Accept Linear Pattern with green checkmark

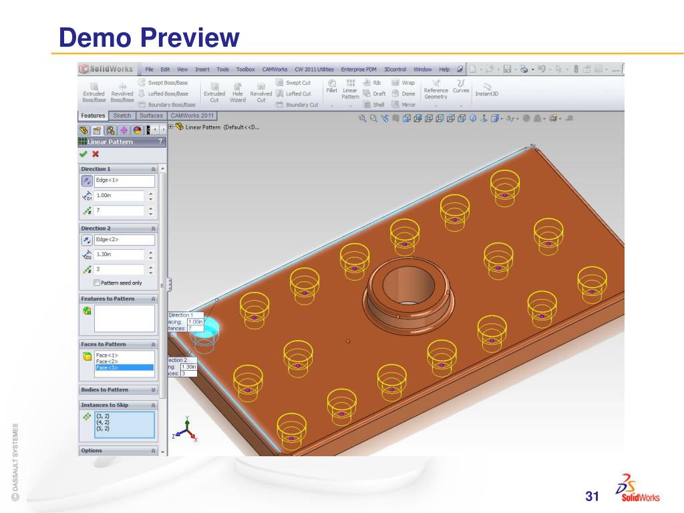point(83,154)
